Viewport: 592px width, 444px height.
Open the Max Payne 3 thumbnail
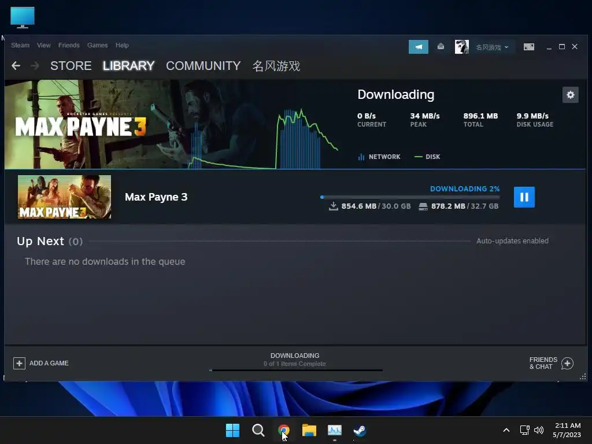tap(65, 197)
